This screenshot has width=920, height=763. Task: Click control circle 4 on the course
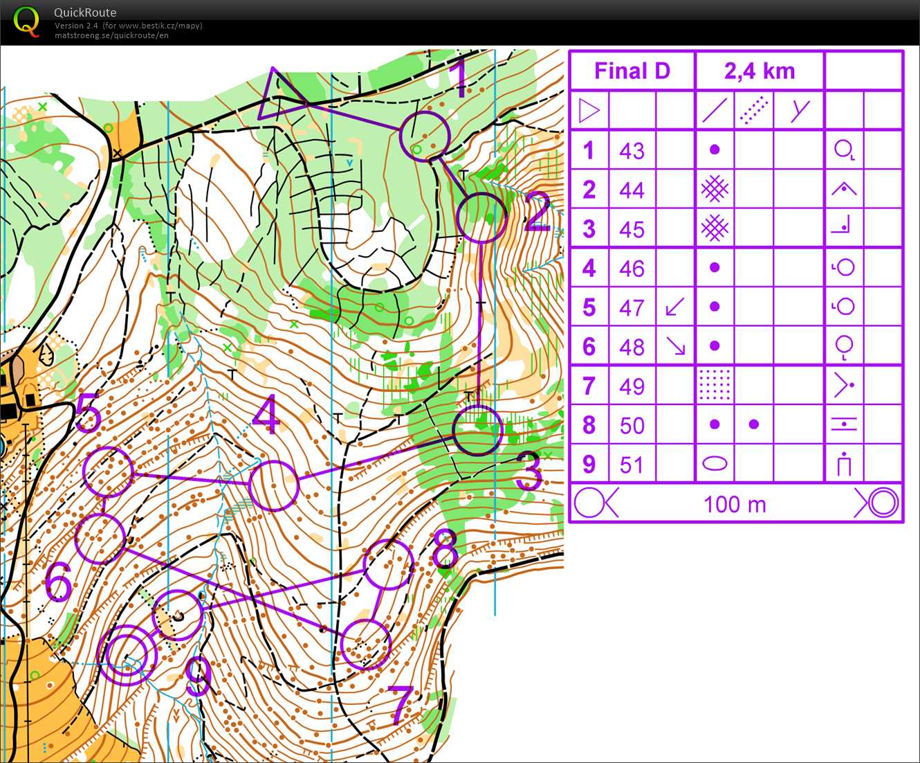tap(274, 485)
